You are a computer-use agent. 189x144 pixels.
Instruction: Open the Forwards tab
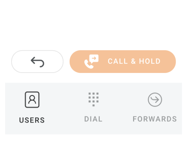[x=155, y=108]
